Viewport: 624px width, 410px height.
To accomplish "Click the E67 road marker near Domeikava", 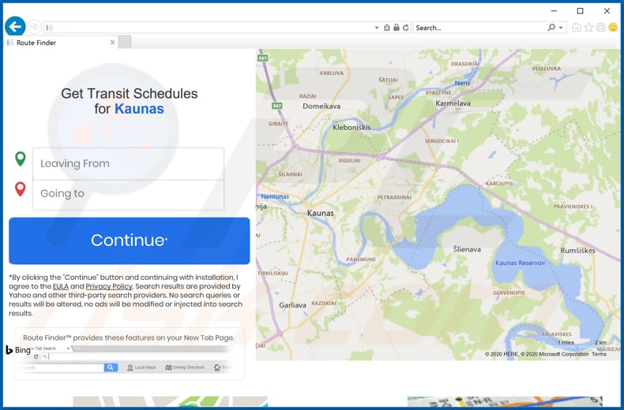I will (277, 106).
